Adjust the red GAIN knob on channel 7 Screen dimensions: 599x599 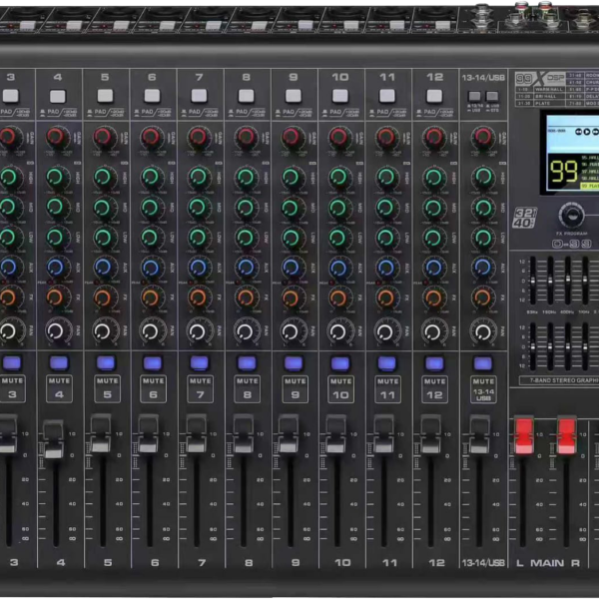click(198, 137)
